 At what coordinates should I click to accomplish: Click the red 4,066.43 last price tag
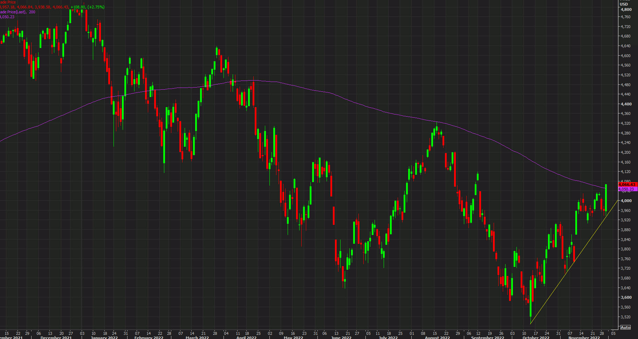pyautogui.click(x=627, y=185)
